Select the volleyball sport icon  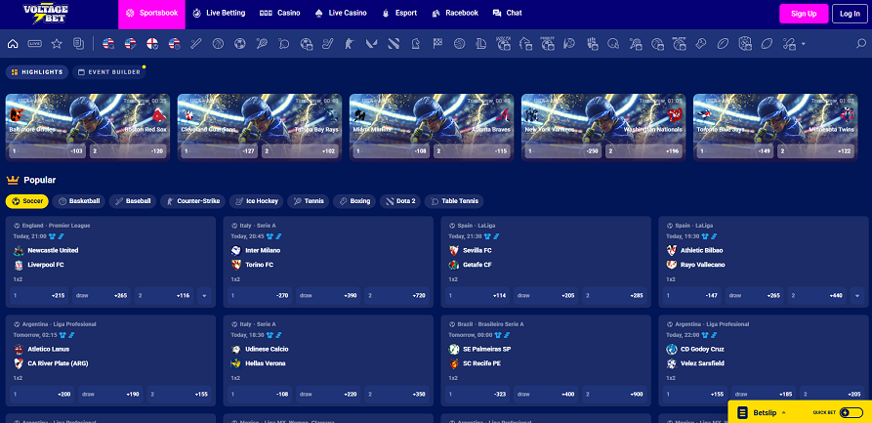(459, 43)
